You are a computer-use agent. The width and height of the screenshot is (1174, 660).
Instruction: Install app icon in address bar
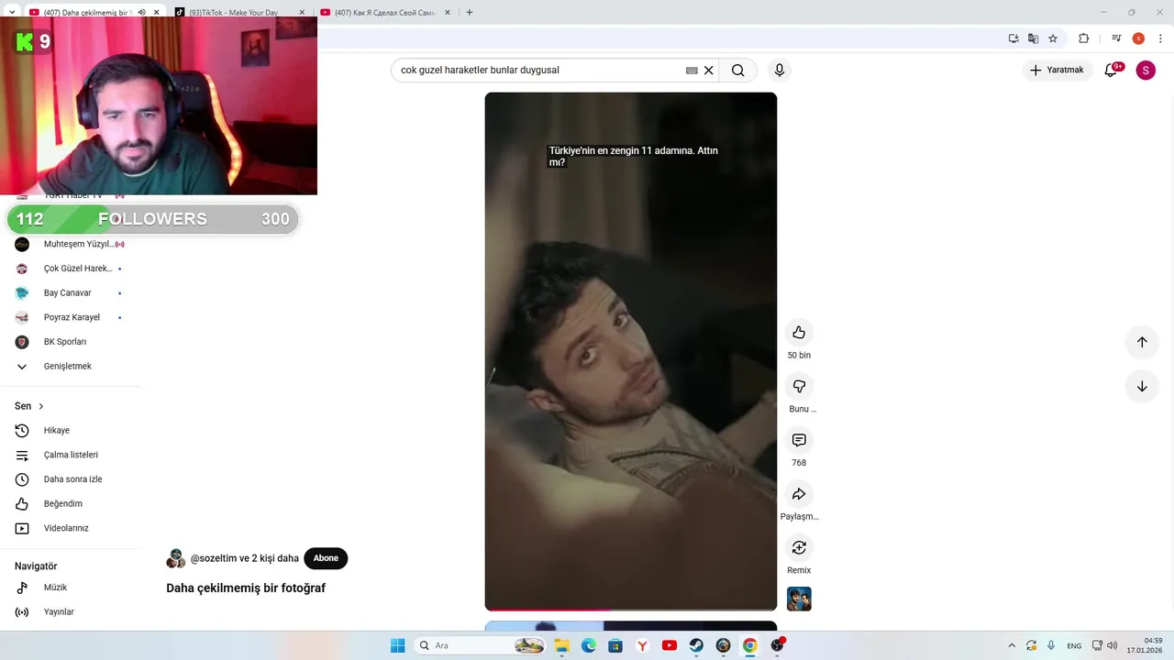(x=1013, y=38)
